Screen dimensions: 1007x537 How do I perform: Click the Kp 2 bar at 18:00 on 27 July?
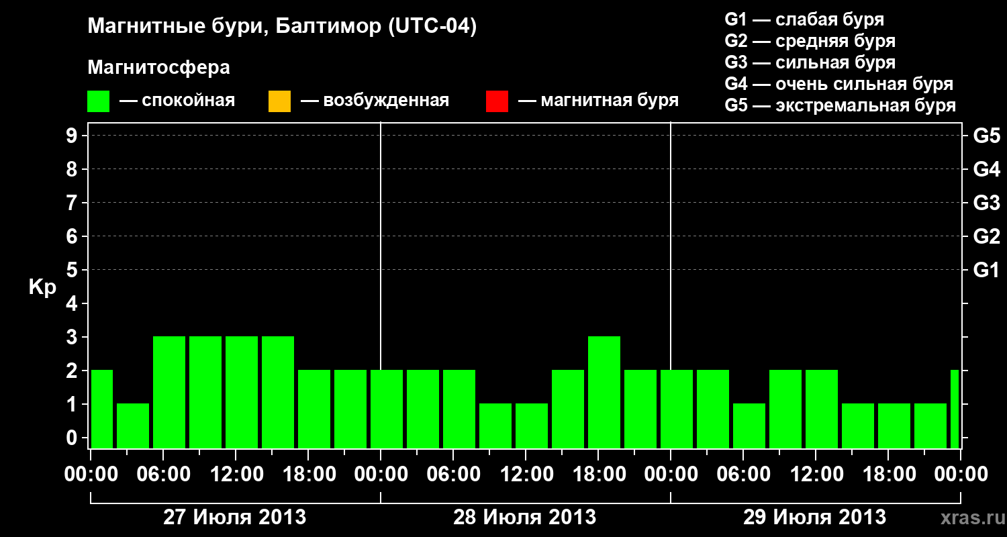(314, 409)
